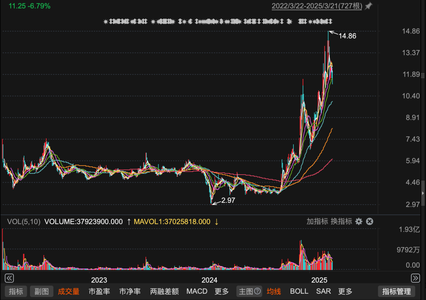The width and height of the screenshot is (426, 300).
Task: Open the VOL panel settings gear
Action: [359, 222]
